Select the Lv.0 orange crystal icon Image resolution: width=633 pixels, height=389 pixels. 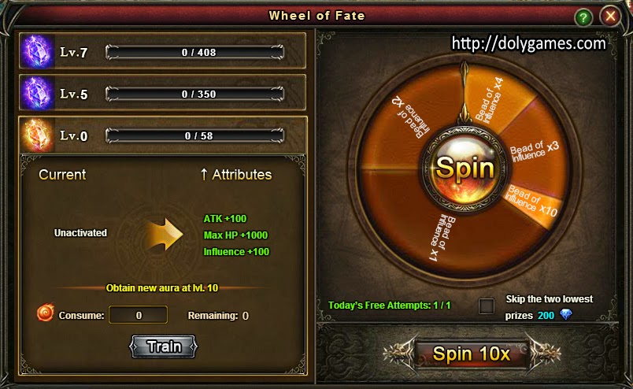pyautogui.click(x=38, y=135)
